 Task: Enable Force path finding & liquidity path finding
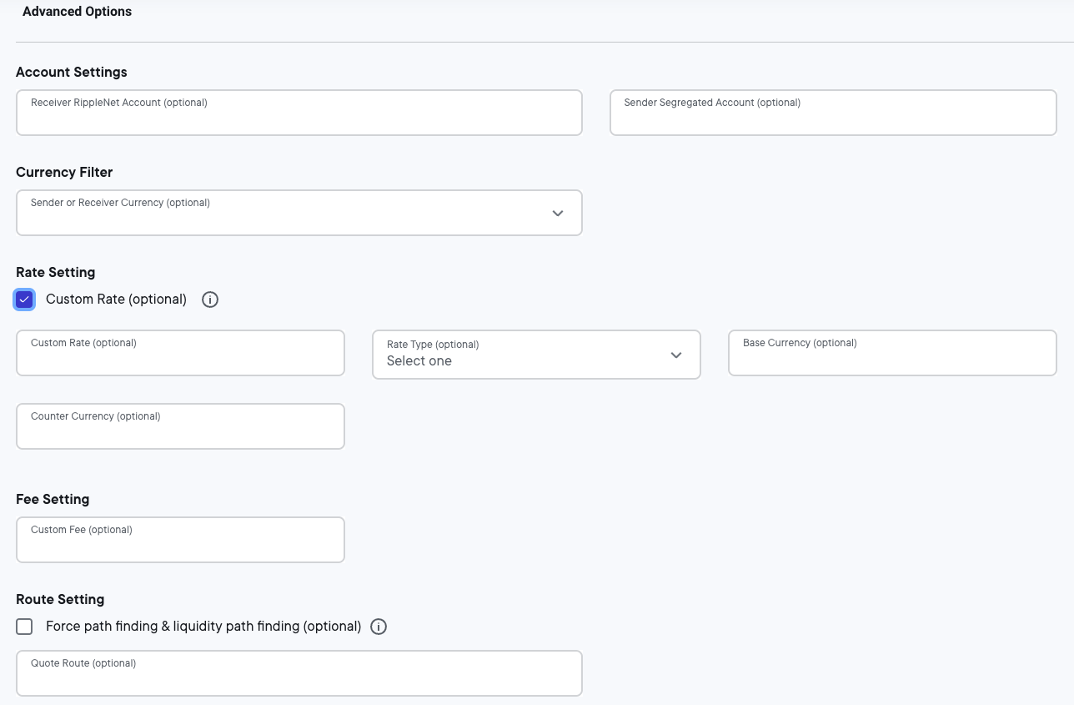click(24, 626)
